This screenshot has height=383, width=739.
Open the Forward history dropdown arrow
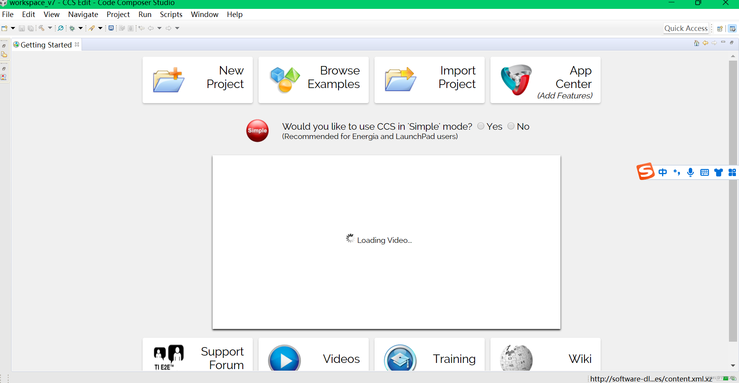177,28
